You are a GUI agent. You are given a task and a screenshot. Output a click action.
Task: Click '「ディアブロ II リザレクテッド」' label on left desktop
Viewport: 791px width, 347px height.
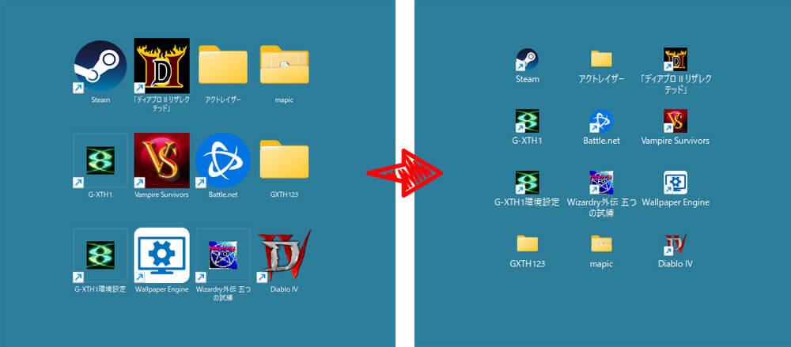tap(161, 104)
